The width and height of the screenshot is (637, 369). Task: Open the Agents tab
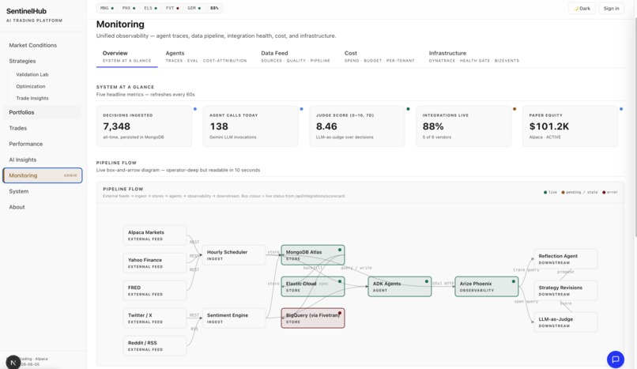(206, 56)
